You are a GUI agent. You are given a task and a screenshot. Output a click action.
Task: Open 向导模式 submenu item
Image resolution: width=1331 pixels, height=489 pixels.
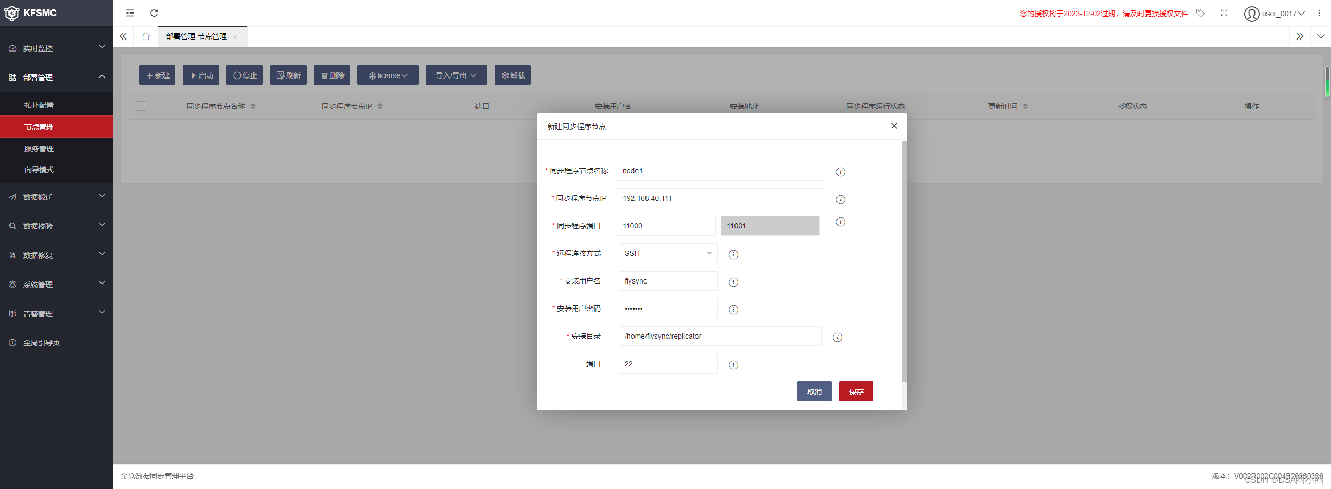(56, 170)
